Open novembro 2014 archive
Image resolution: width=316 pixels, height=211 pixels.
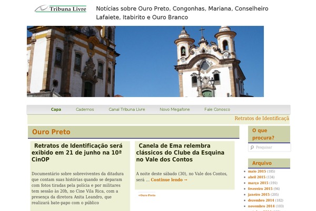pos(261,206)
